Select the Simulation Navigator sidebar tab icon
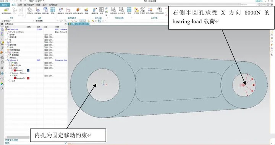This screenshot has height=145, width=275. (2, 29)
